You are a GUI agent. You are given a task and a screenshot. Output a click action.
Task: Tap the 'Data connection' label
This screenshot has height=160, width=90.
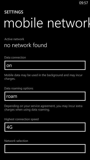(x=15, y=57)
